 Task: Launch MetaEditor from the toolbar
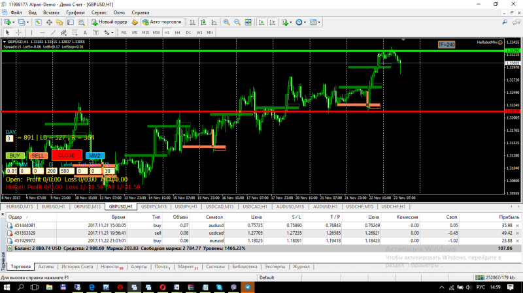pyautogui.click(x=135, y=22)
